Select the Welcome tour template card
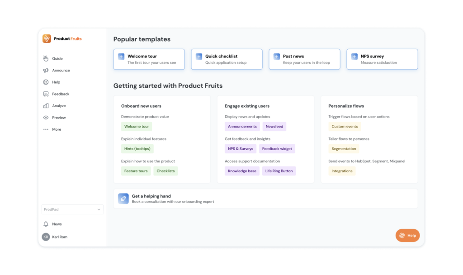The image size is (463, 275). (x=149, y=59)
